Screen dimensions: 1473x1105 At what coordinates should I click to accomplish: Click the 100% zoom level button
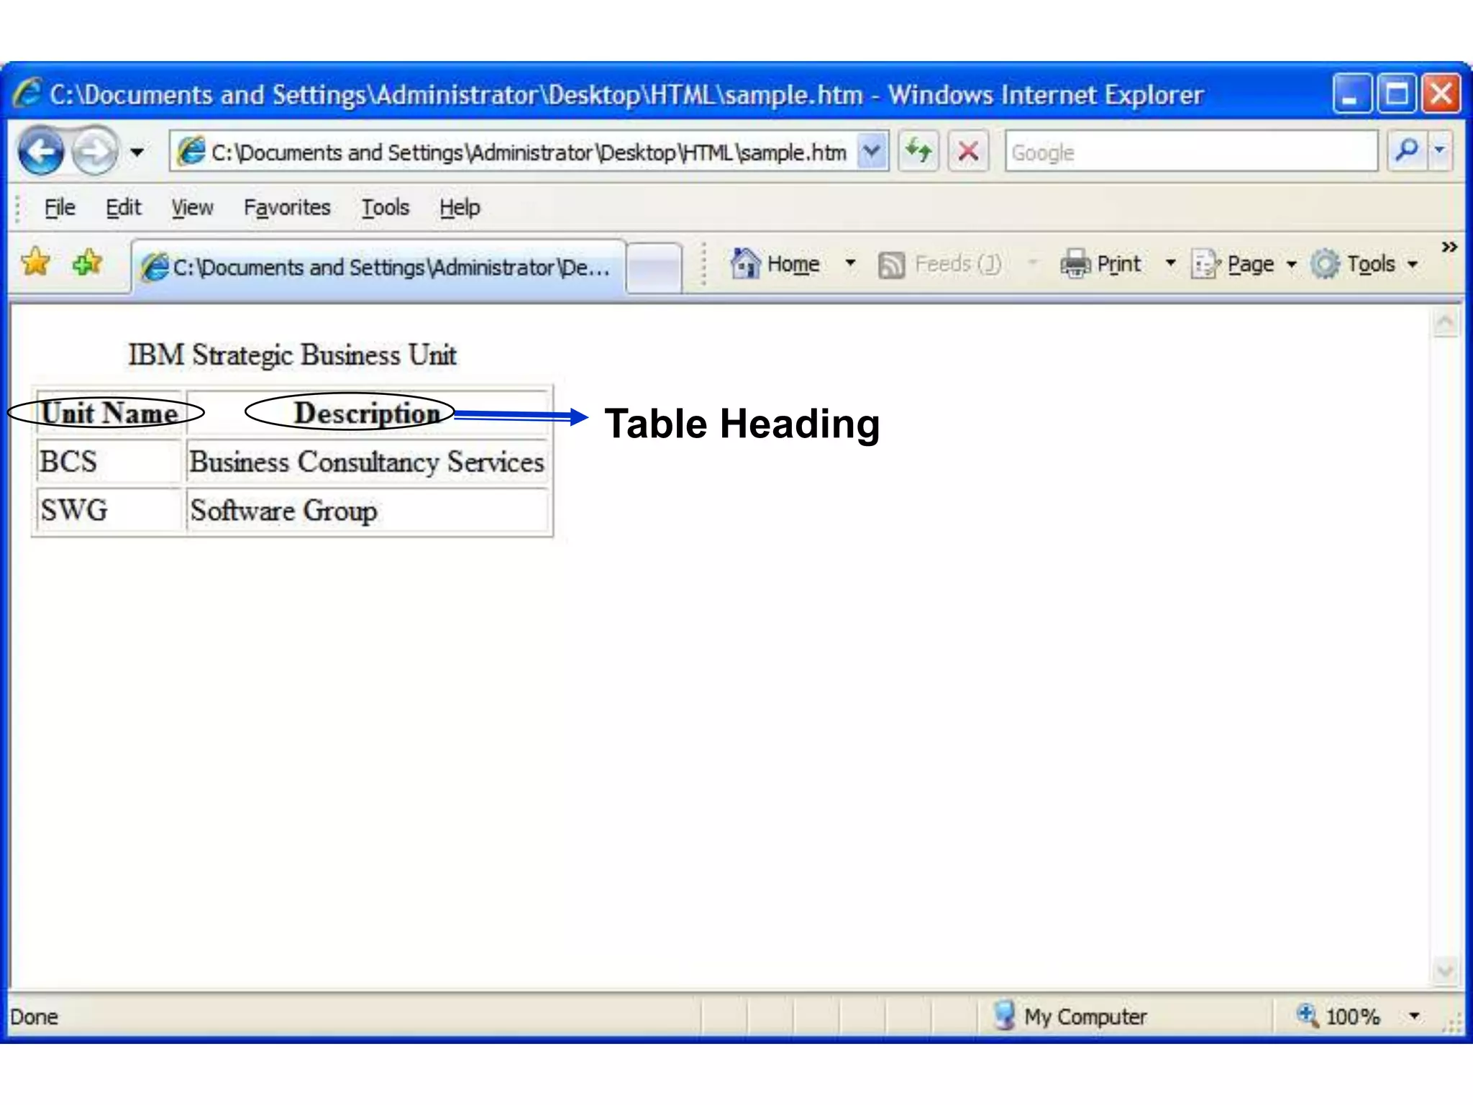point(1339,1016)
